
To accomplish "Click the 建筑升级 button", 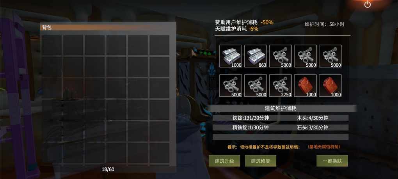I will [x=224, y=161].
